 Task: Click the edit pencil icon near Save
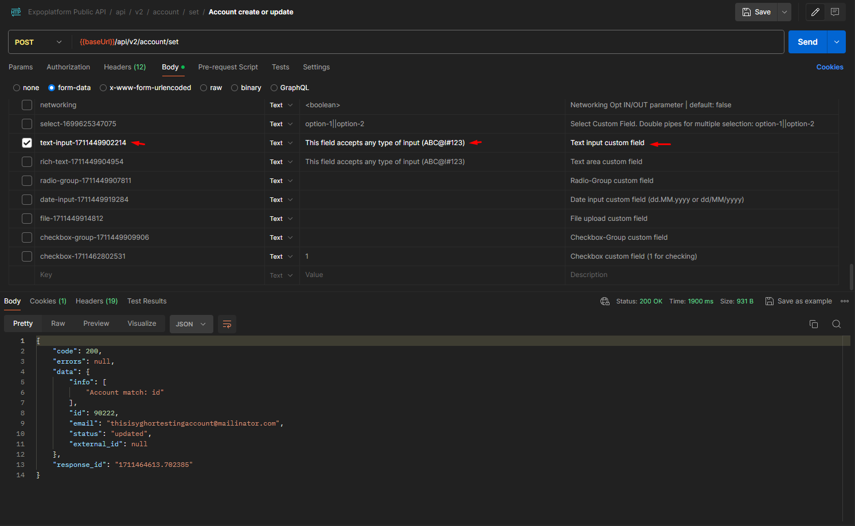click(815, 12)
